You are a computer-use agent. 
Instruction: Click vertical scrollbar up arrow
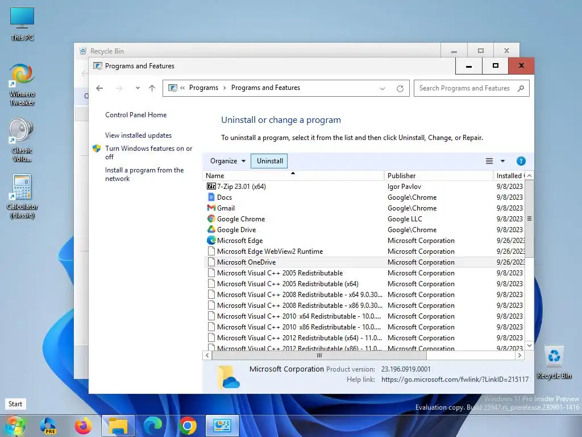click(x=529, y=175)
